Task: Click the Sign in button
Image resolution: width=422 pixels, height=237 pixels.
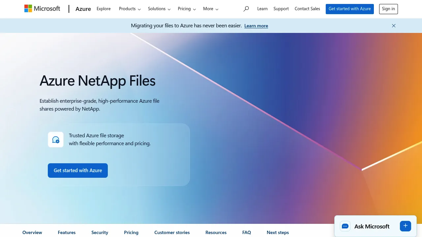Action: (x=388, y=9)
